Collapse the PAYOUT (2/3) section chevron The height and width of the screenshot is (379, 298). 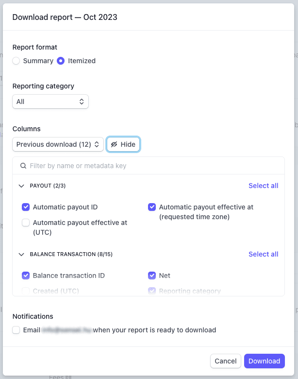click(x=21, y=186)
